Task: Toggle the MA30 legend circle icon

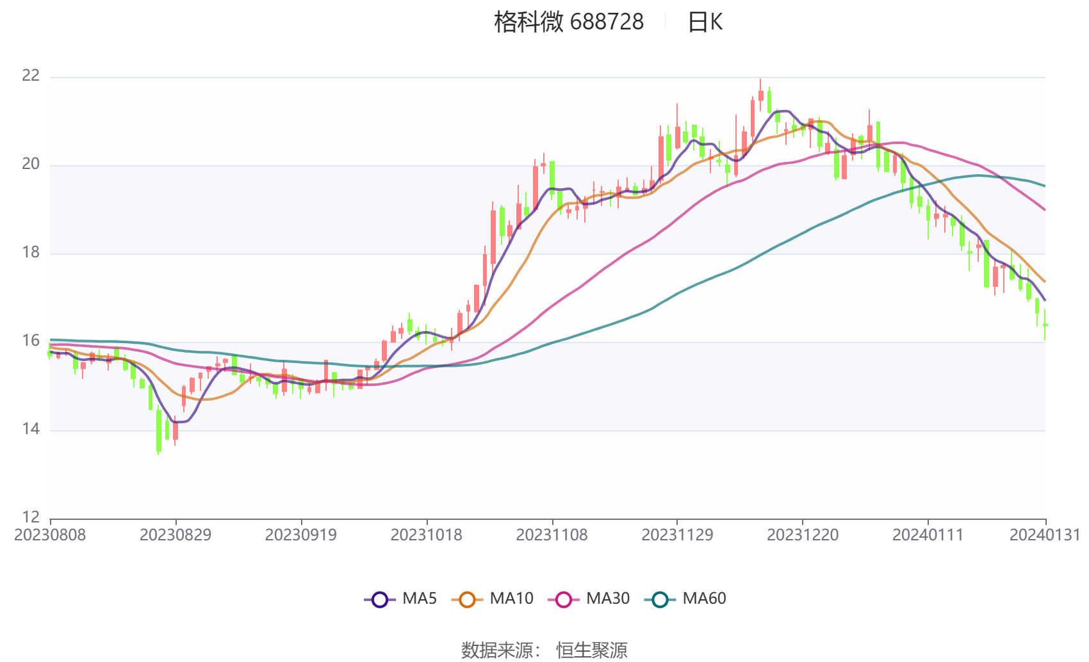Action: 564,599
